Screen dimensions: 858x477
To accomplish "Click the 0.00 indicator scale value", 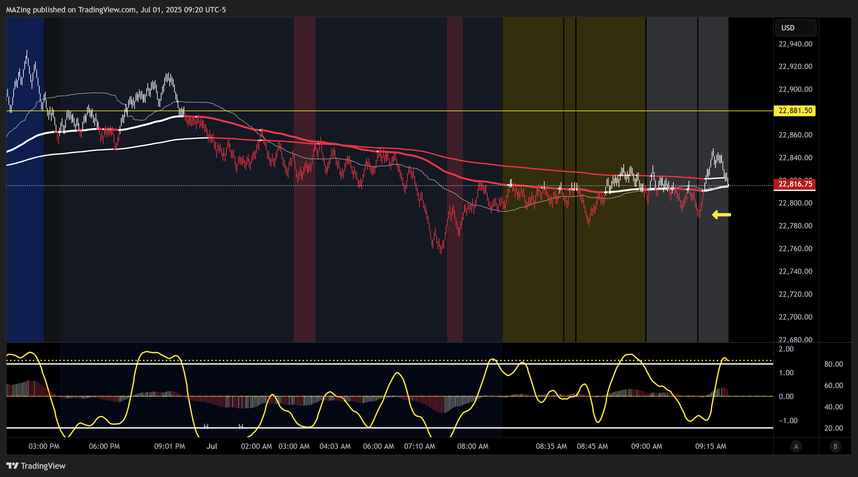I will (786, 397).
